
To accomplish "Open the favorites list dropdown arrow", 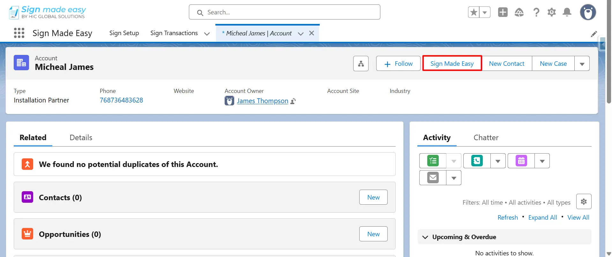I will (x=485, y=12).
